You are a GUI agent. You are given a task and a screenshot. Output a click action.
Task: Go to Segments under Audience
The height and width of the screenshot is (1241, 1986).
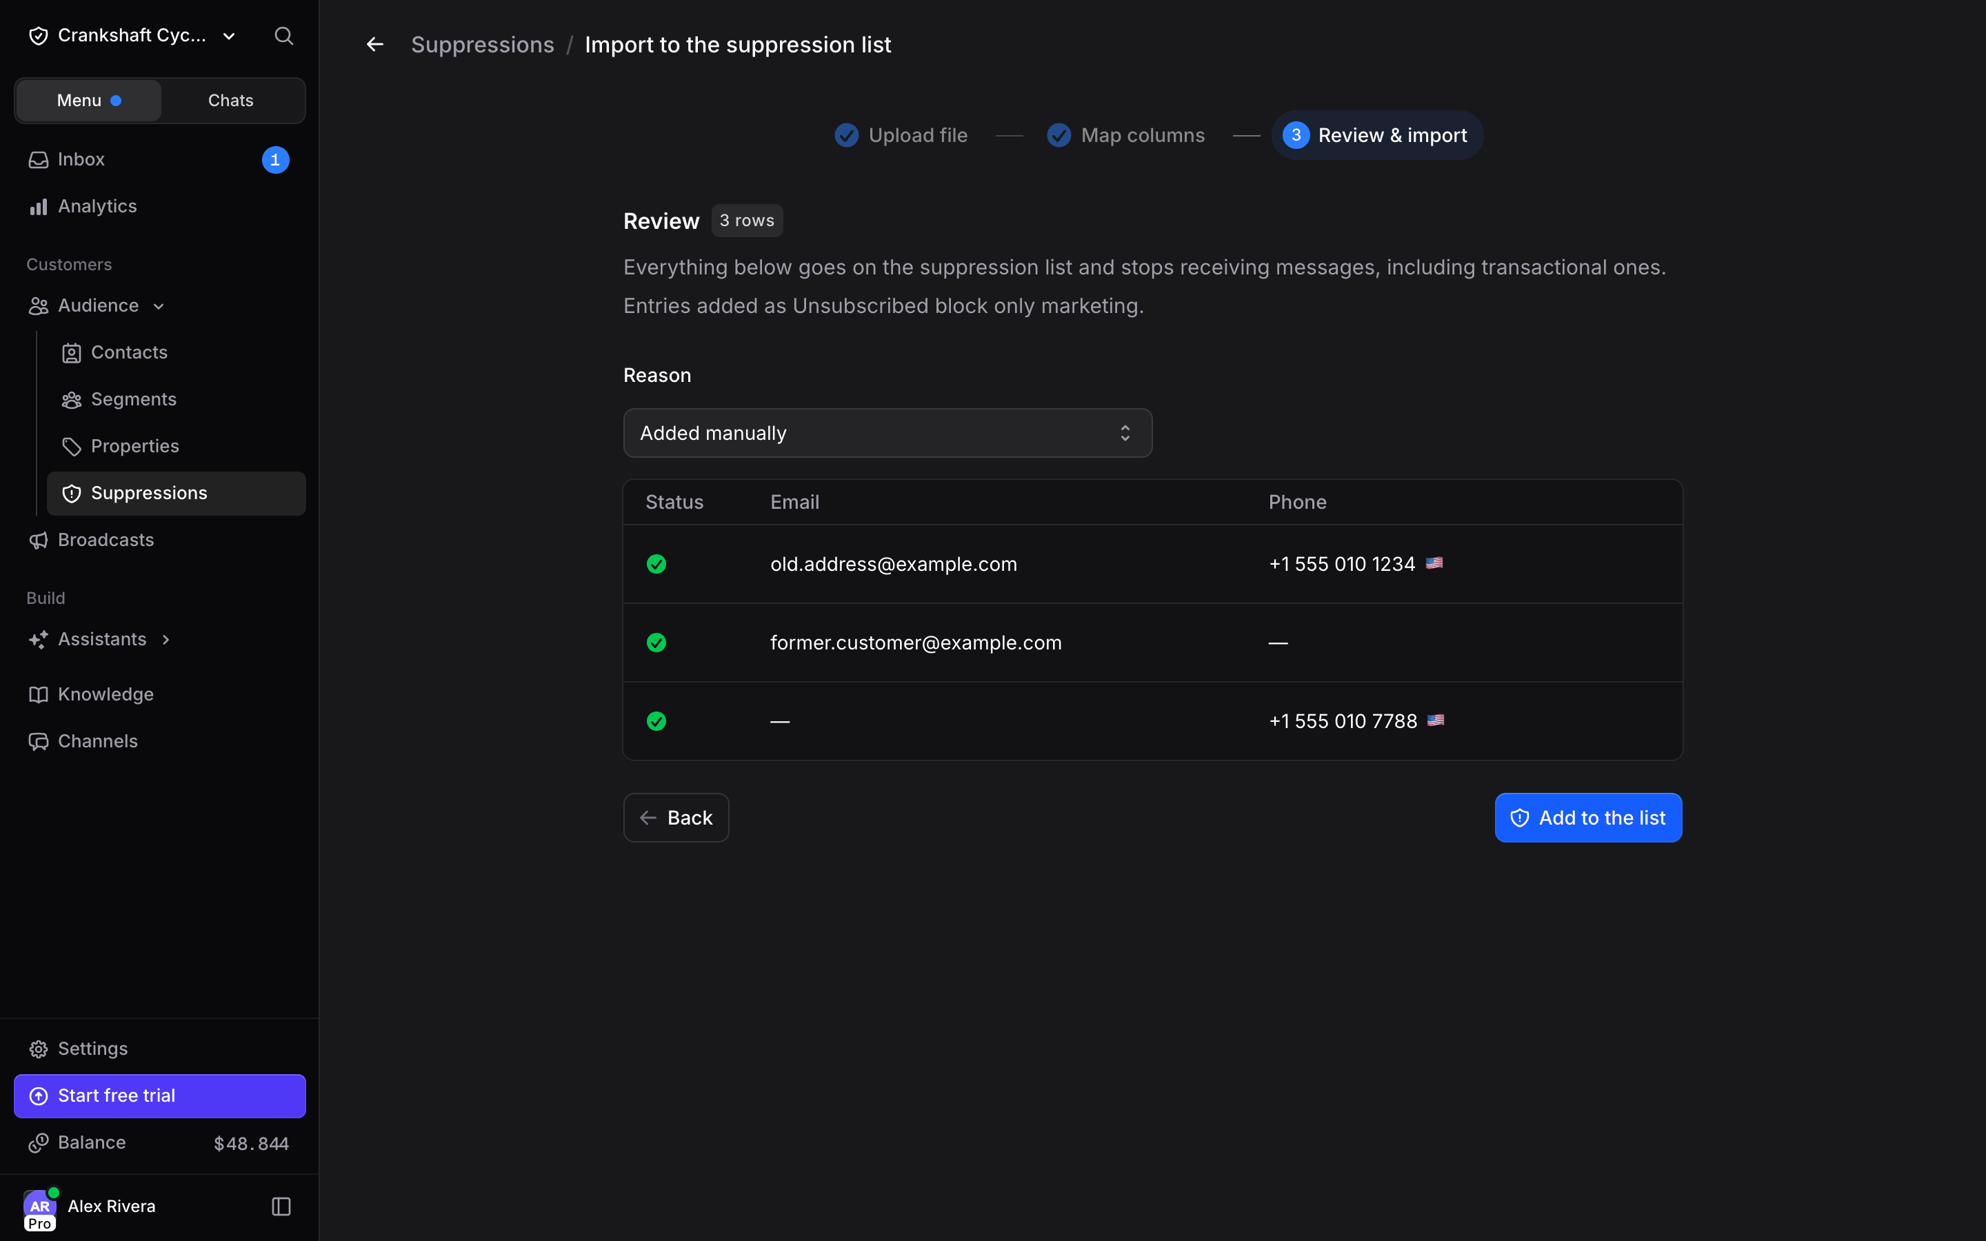[x=177, y=399]
